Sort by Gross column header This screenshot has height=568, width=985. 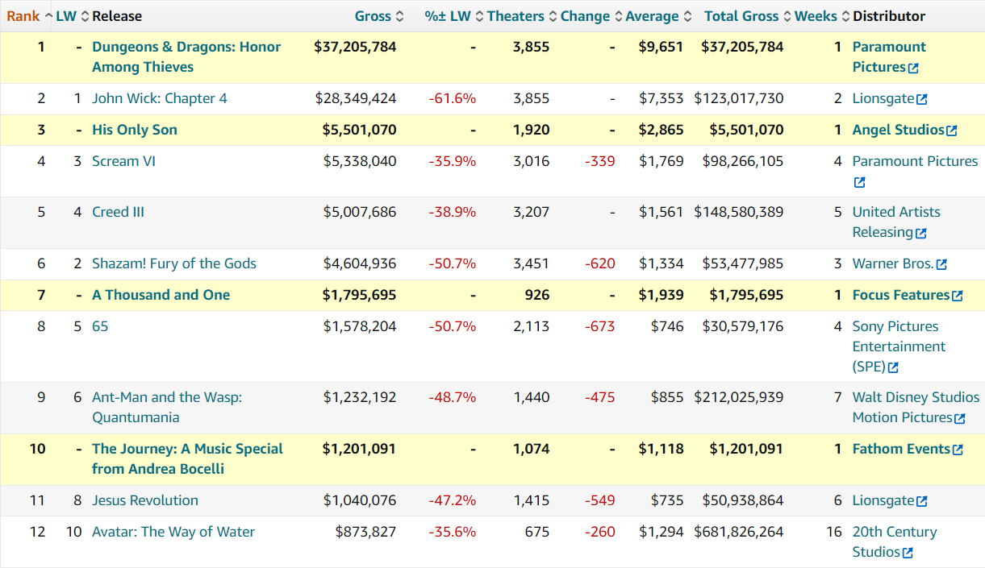coord(378,16)
